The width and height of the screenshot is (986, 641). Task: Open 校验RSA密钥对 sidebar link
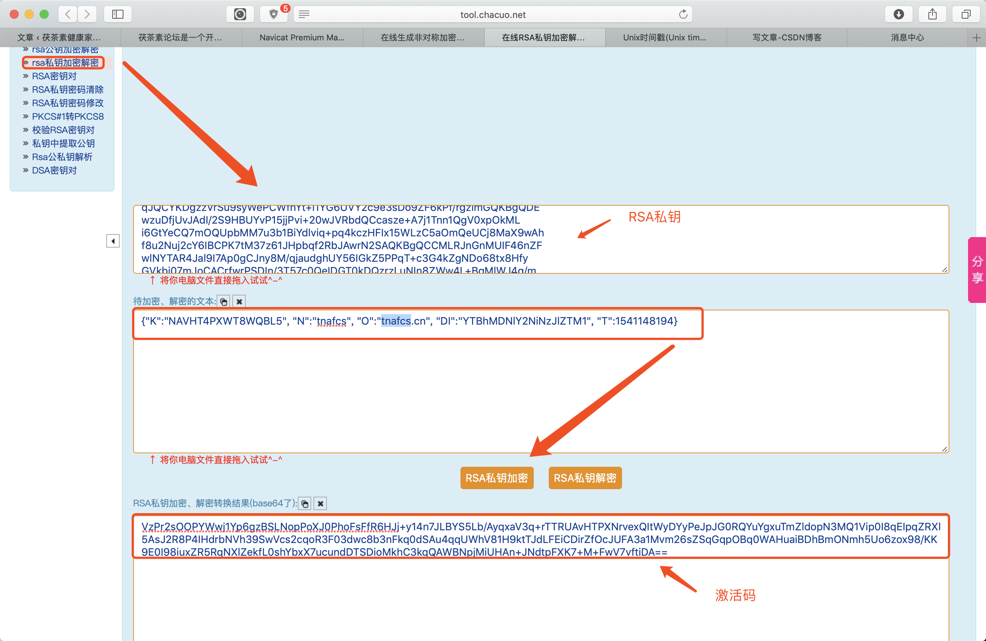[x=63, y=130]
